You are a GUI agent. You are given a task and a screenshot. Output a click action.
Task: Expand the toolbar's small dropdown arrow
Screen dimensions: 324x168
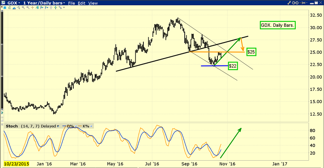[x=64, y=7]
